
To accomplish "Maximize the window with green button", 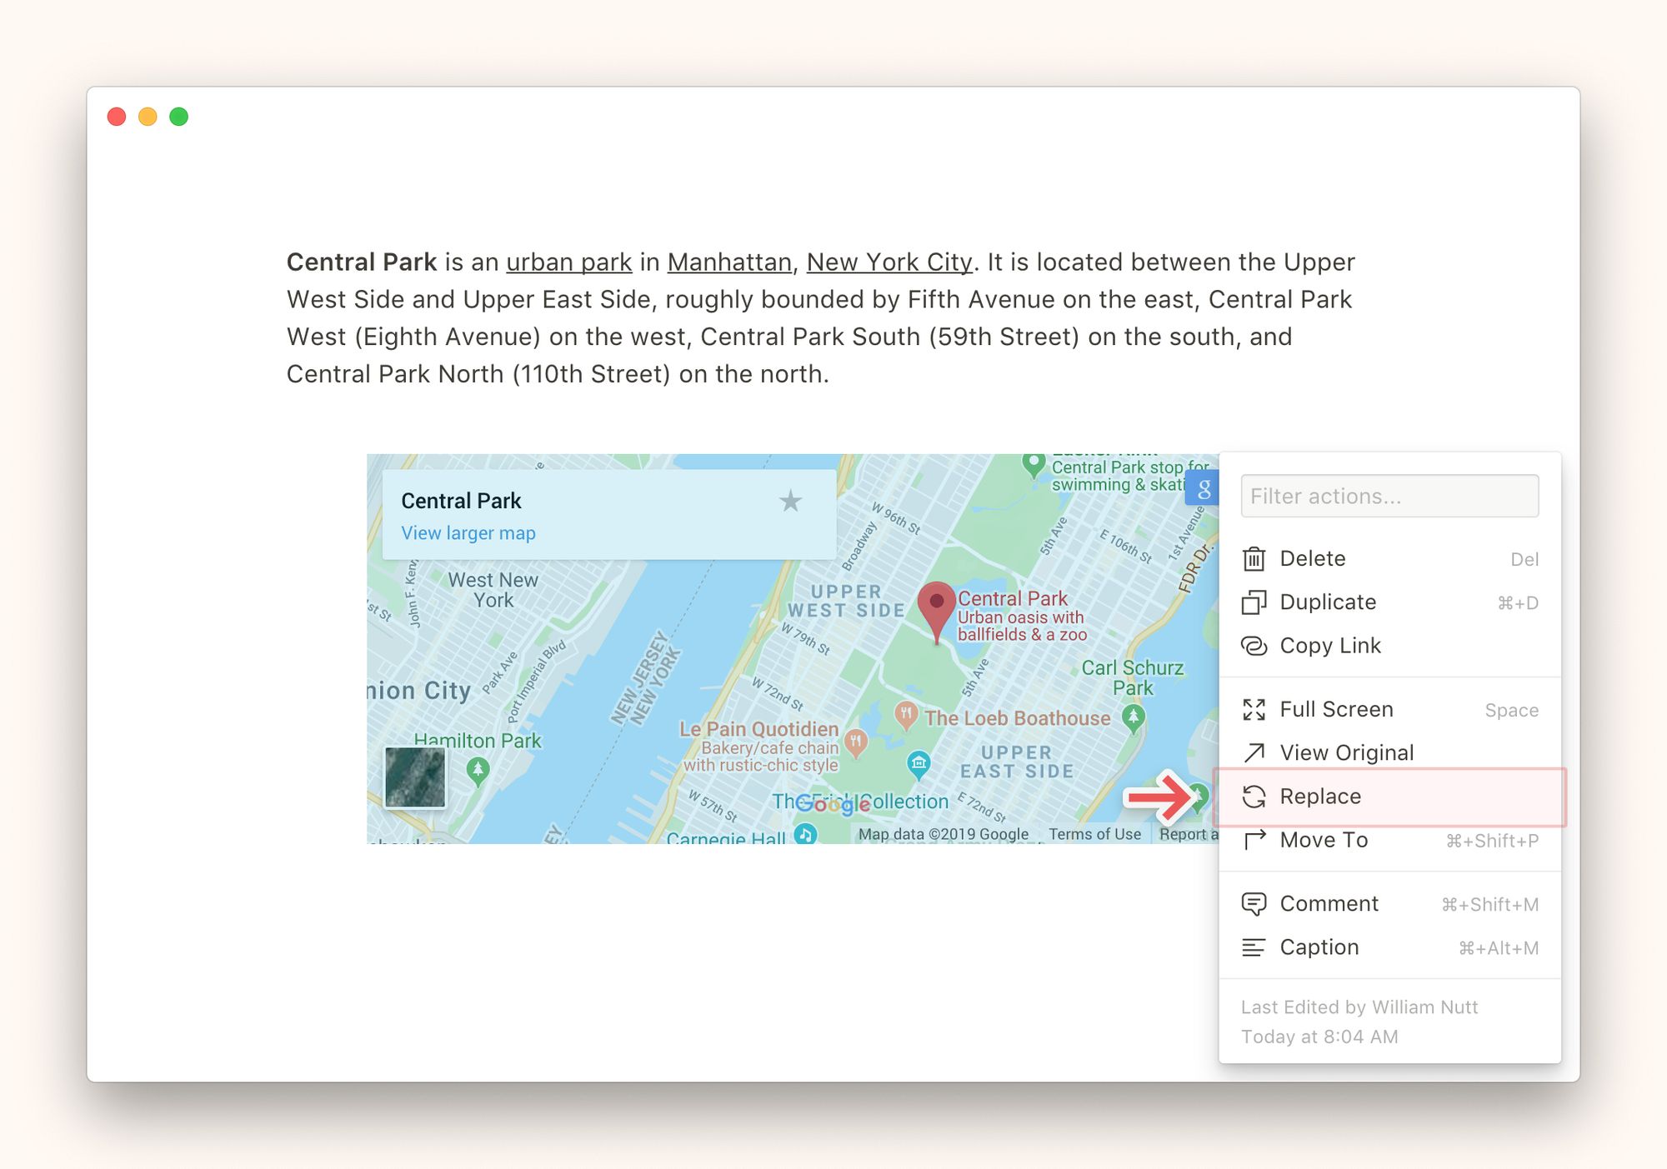I will pos(178,117).
